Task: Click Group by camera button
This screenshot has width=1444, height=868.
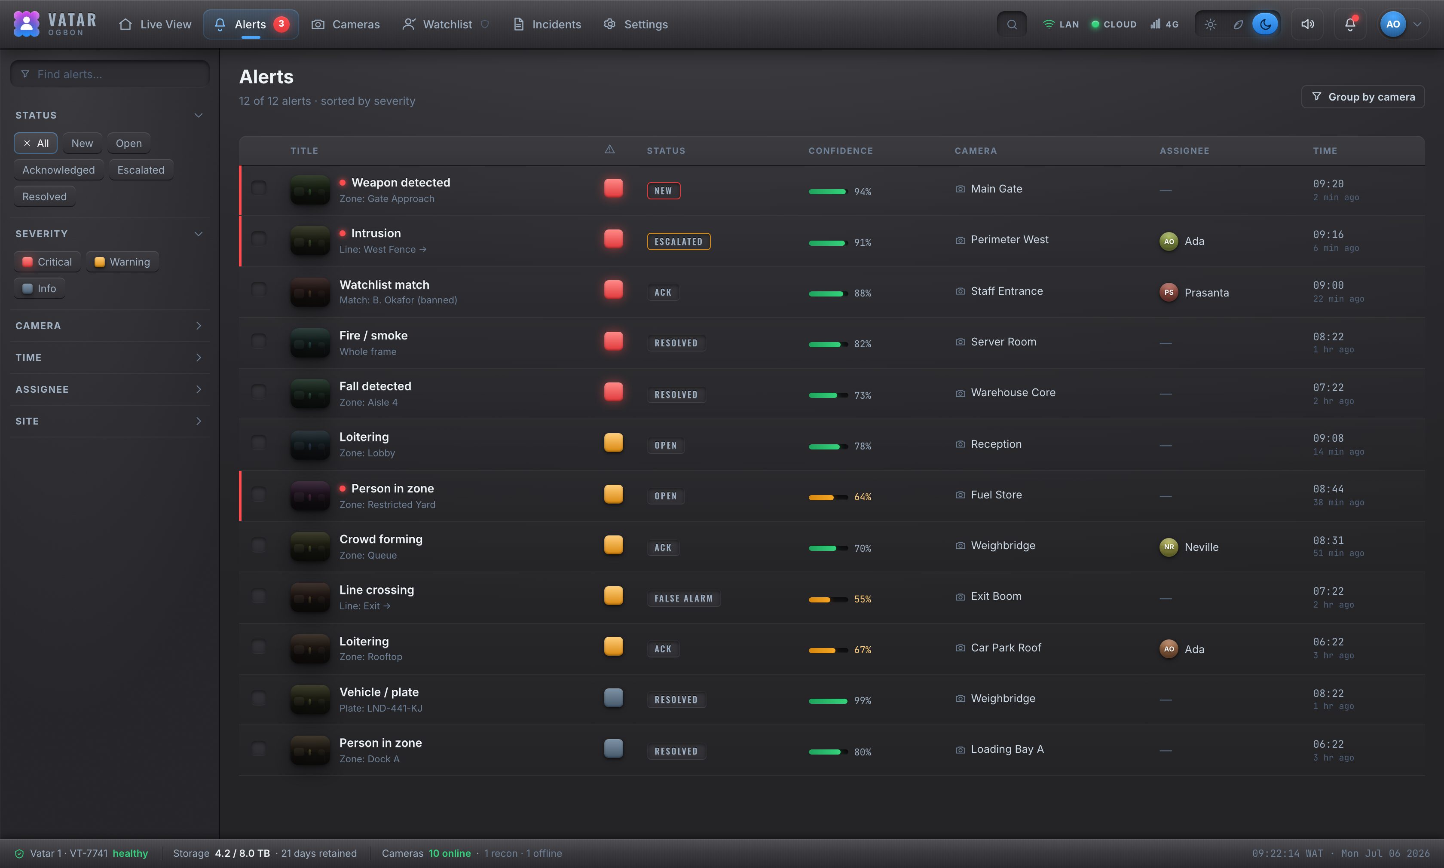Action: [x=1363, y=97]
